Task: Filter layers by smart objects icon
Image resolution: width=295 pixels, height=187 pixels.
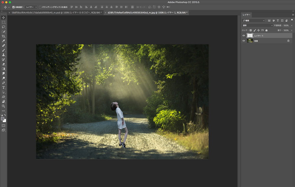Action: point(286,20)
